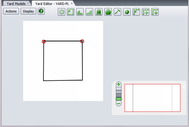This screenshot has height=127, width=189.
Task: Select the train/rail tool icon
Action: click(99, 12)
